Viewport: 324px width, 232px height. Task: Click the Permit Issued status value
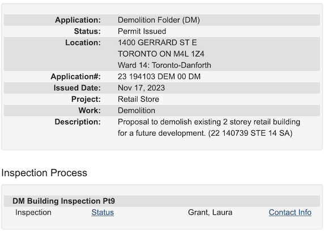(142, 31)
